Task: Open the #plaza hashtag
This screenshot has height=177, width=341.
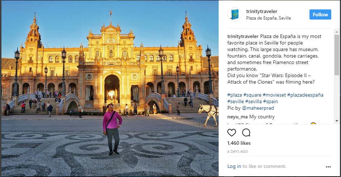Action: (x=235, y=95)
